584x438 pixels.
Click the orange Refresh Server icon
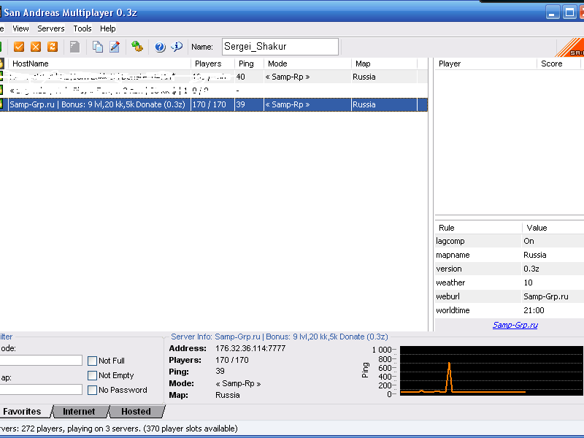tap(53, 47)
